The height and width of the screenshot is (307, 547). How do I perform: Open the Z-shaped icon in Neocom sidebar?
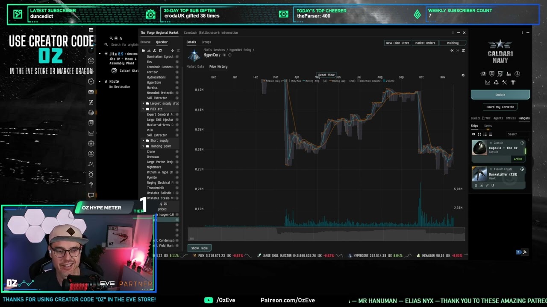pos(91,102)
